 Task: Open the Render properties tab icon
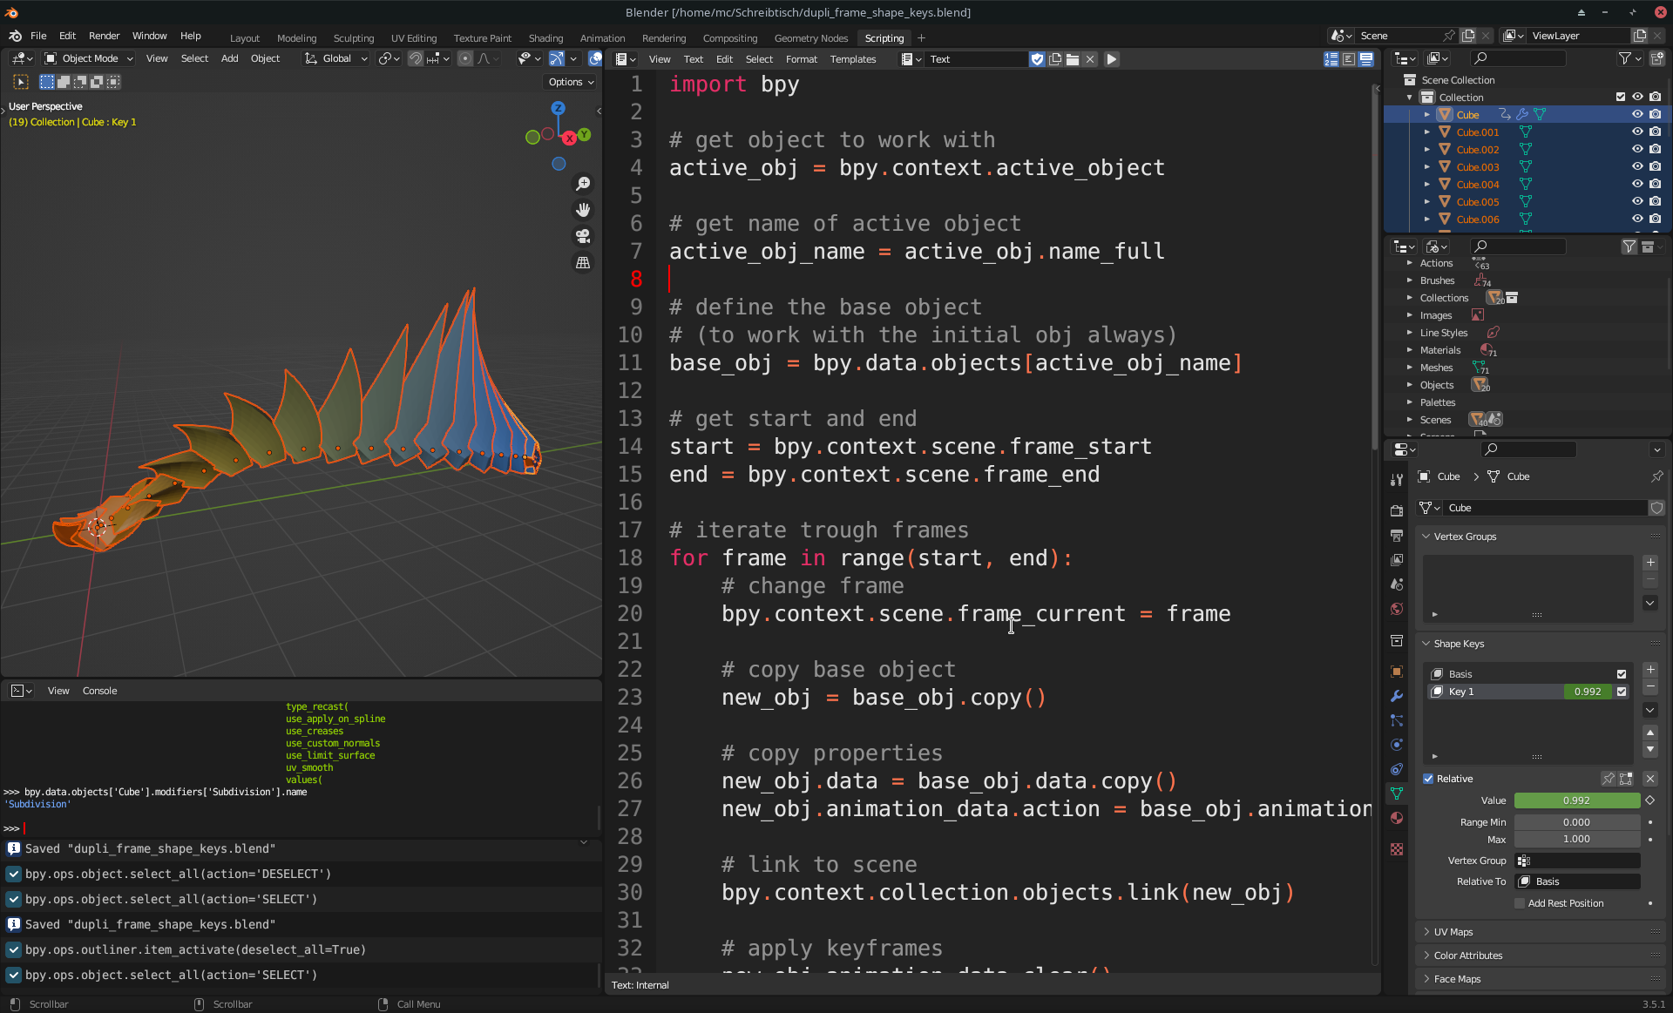[x=1397, y=511]
